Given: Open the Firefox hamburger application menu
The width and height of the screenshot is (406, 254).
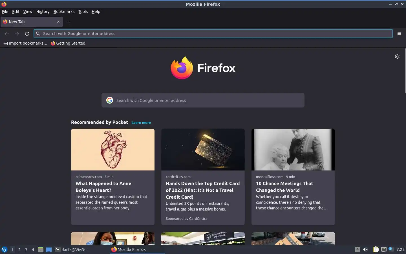Looking at the screenshot, I should pyautogui.click(x=399, y=34).
